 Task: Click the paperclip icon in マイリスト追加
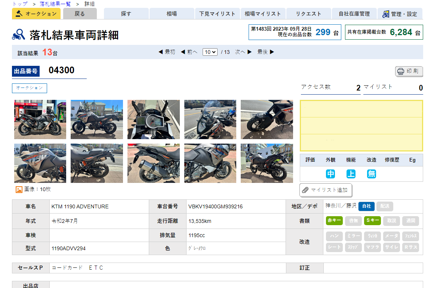click(305, 190)
